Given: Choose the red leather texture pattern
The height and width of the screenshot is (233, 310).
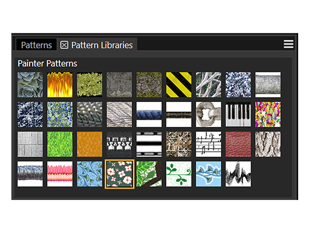Looking at the screenshot, I should [238, 144].
